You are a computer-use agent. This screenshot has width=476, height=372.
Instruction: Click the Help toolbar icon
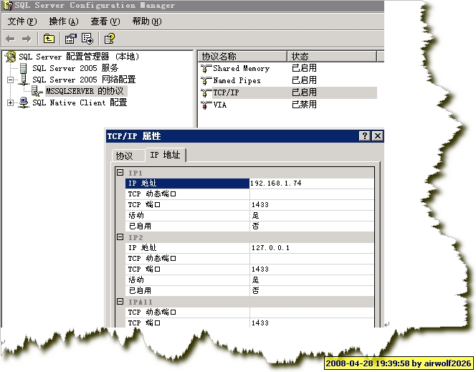[110, 39]
